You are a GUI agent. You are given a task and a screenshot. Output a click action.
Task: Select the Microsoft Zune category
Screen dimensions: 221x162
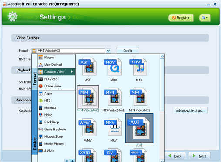point(57,136)
